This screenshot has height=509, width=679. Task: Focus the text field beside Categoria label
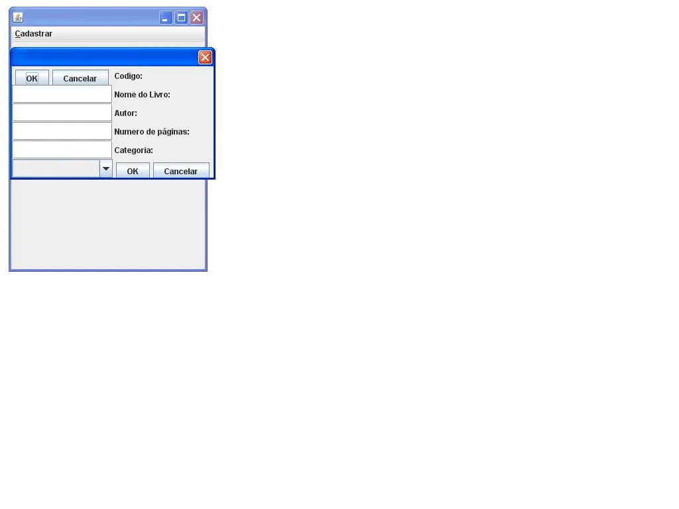click(x=62, y=150)
